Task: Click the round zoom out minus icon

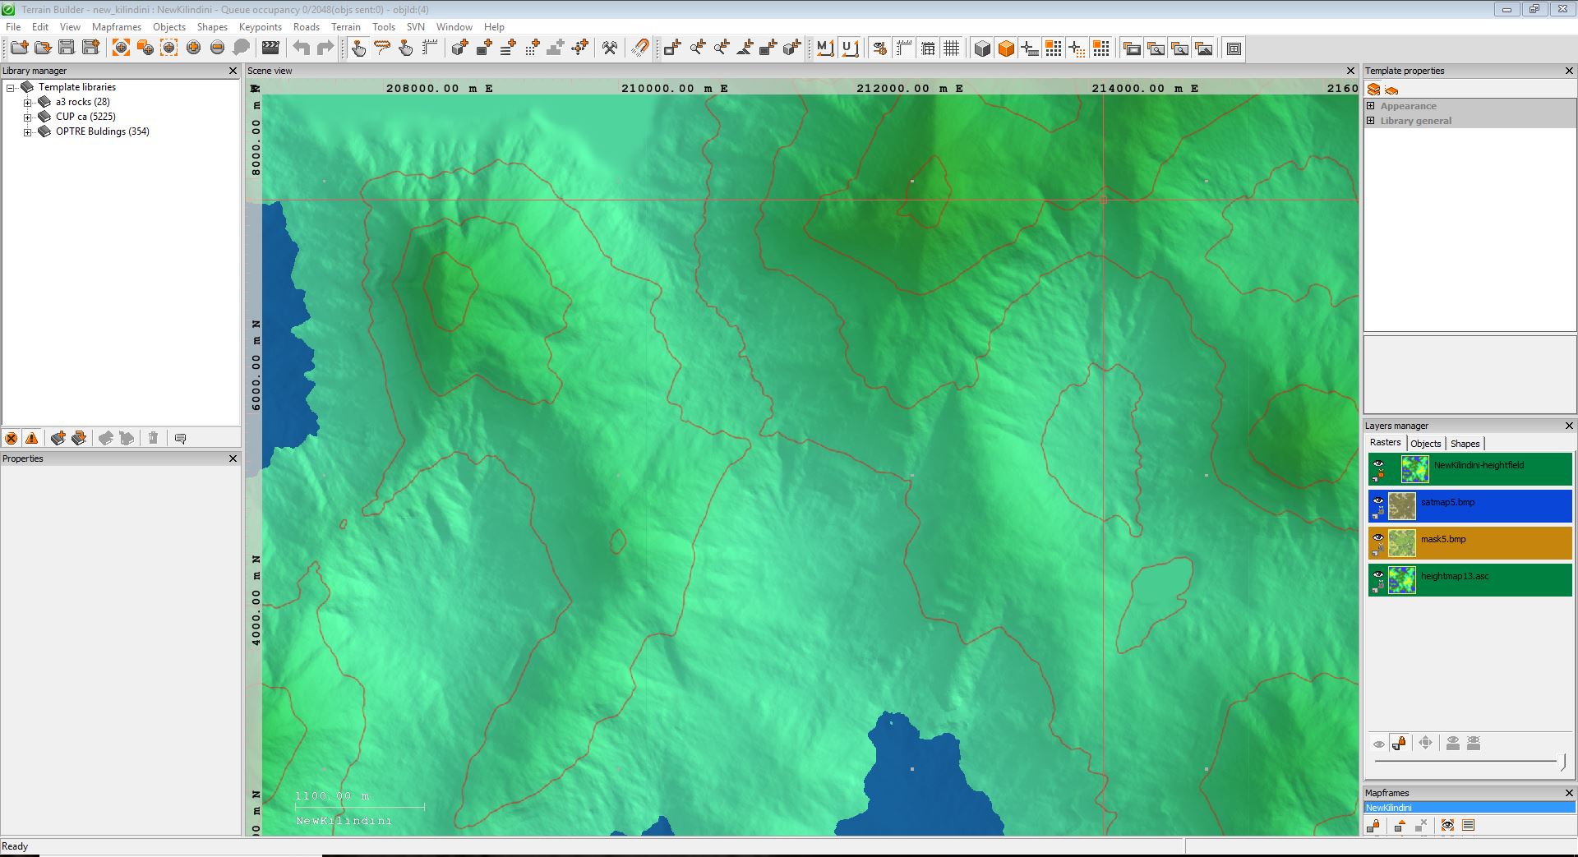Action: point(217,48)
